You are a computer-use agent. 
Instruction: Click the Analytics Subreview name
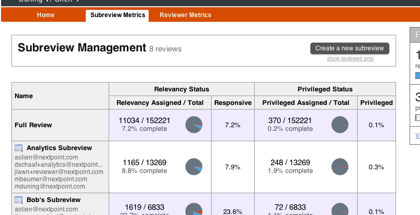59,148
